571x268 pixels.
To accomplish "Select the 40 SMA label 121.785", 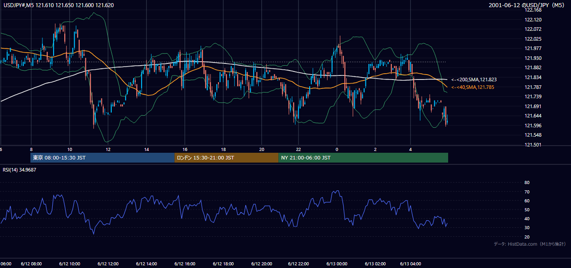I will point(473,87).
